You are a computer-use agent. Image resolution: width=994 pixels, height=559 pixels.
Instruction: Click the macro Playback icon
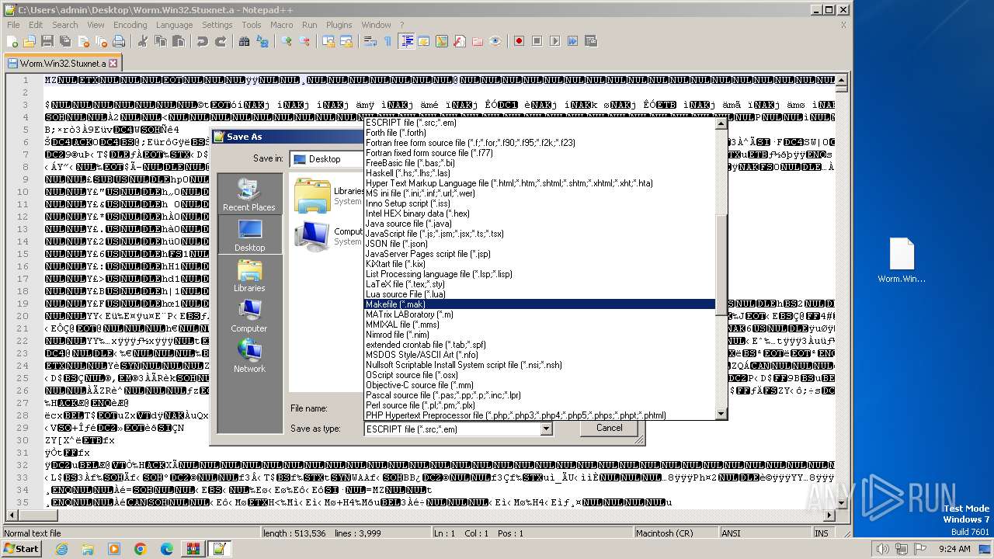555,41
